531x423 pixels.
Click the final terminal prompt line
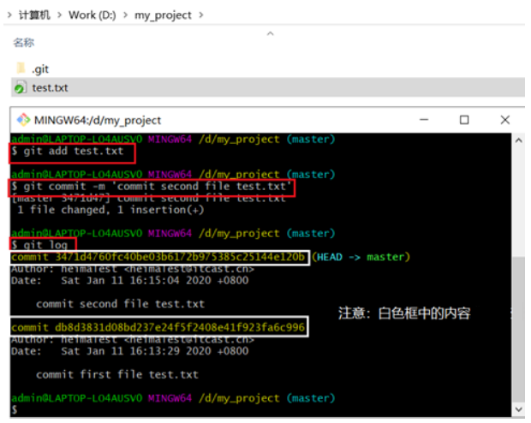coord(260,409)
